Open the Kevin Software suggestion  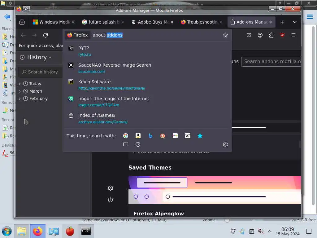pyautogui.click(x=147, y=85)
